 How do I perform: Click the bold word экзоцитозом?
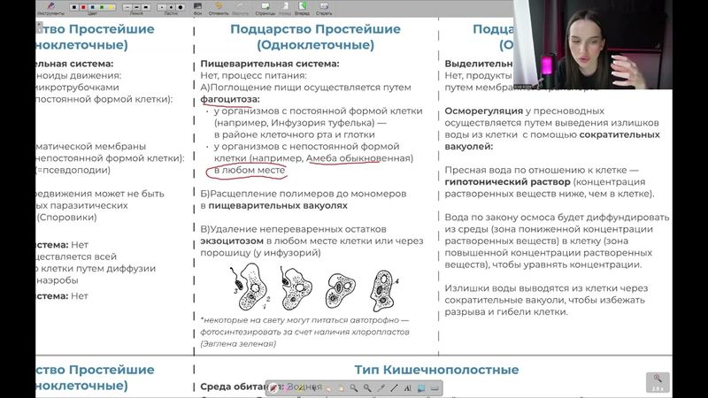tap(232, 241)
